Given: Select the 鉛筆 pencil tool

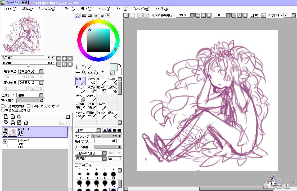Looking at the screenshot, I should pos(80,81).
